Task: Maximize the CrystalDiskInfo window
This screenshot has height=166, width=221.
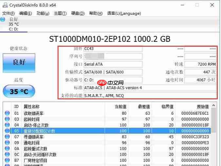Action: coord(197,5)
